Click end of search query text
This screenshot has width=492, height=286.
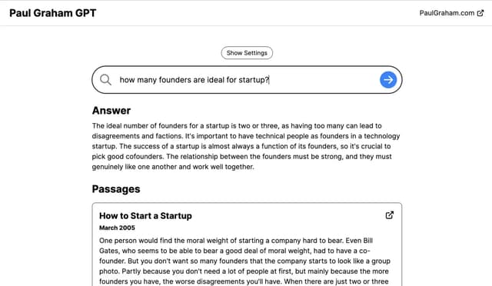click(268, 80)
